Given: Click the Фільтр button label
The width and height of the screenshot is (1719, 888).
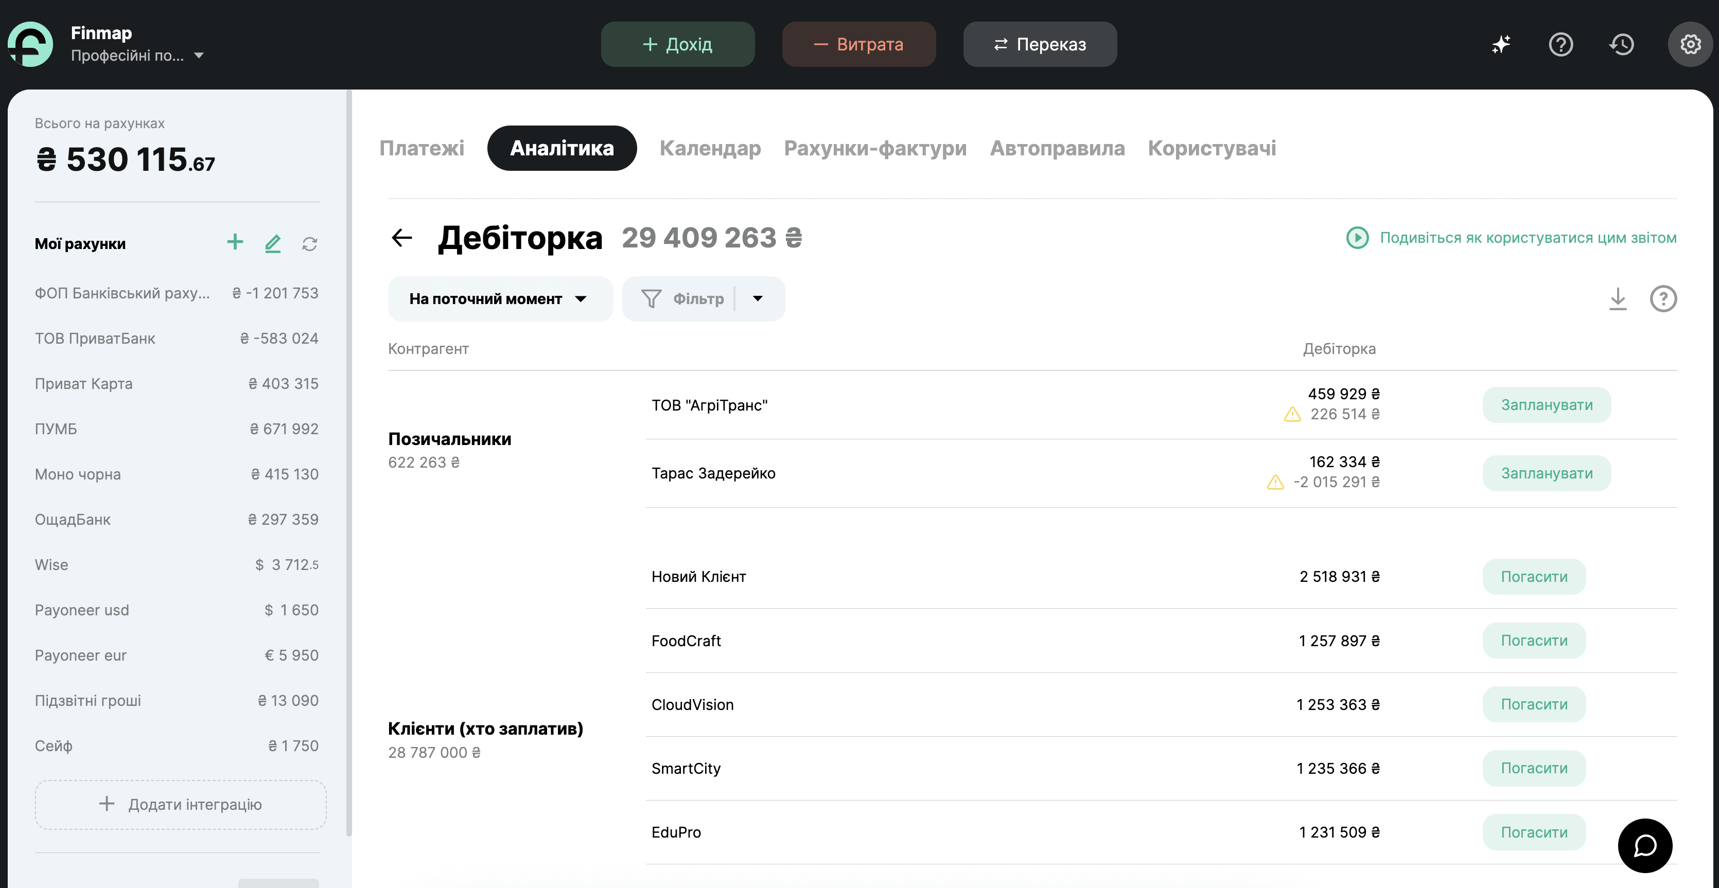Looking at the screenshot, I should click(698, 299).
